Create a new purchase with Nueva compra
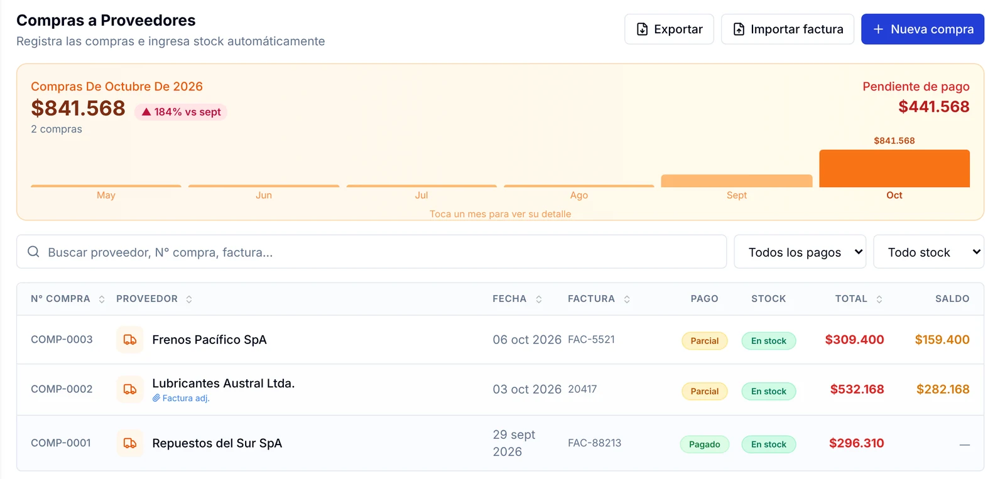 pos(923,29)
